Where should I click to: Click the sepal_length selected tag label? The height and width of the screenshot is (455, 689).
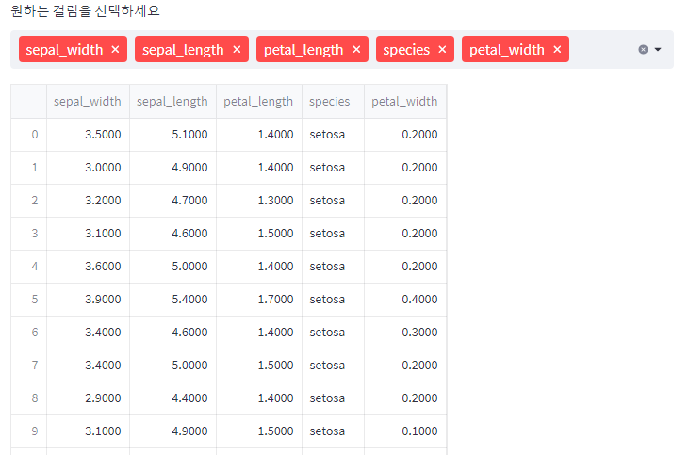coord(183,50)
